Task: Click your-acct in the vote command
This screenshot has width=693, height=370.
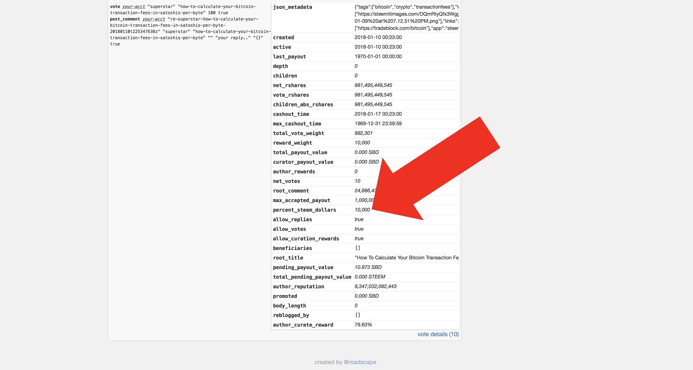Action: point(134,7)
